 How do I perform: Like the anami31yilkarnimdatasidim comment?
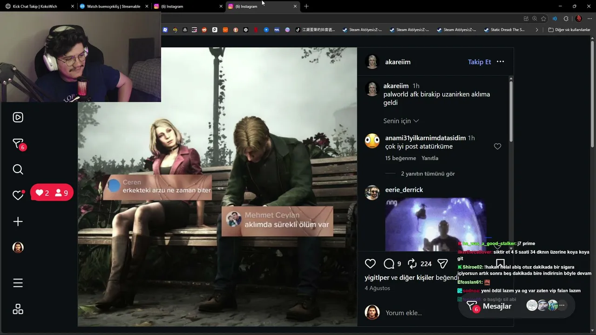(497, 147)
